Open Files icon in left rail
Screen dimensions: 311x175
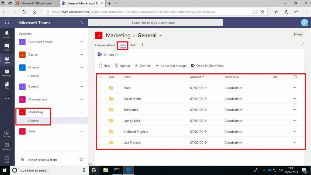[x=7, y=86]
